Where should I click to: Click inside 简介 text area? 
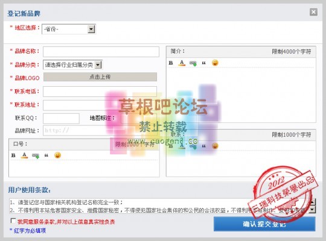click(241, 95)
